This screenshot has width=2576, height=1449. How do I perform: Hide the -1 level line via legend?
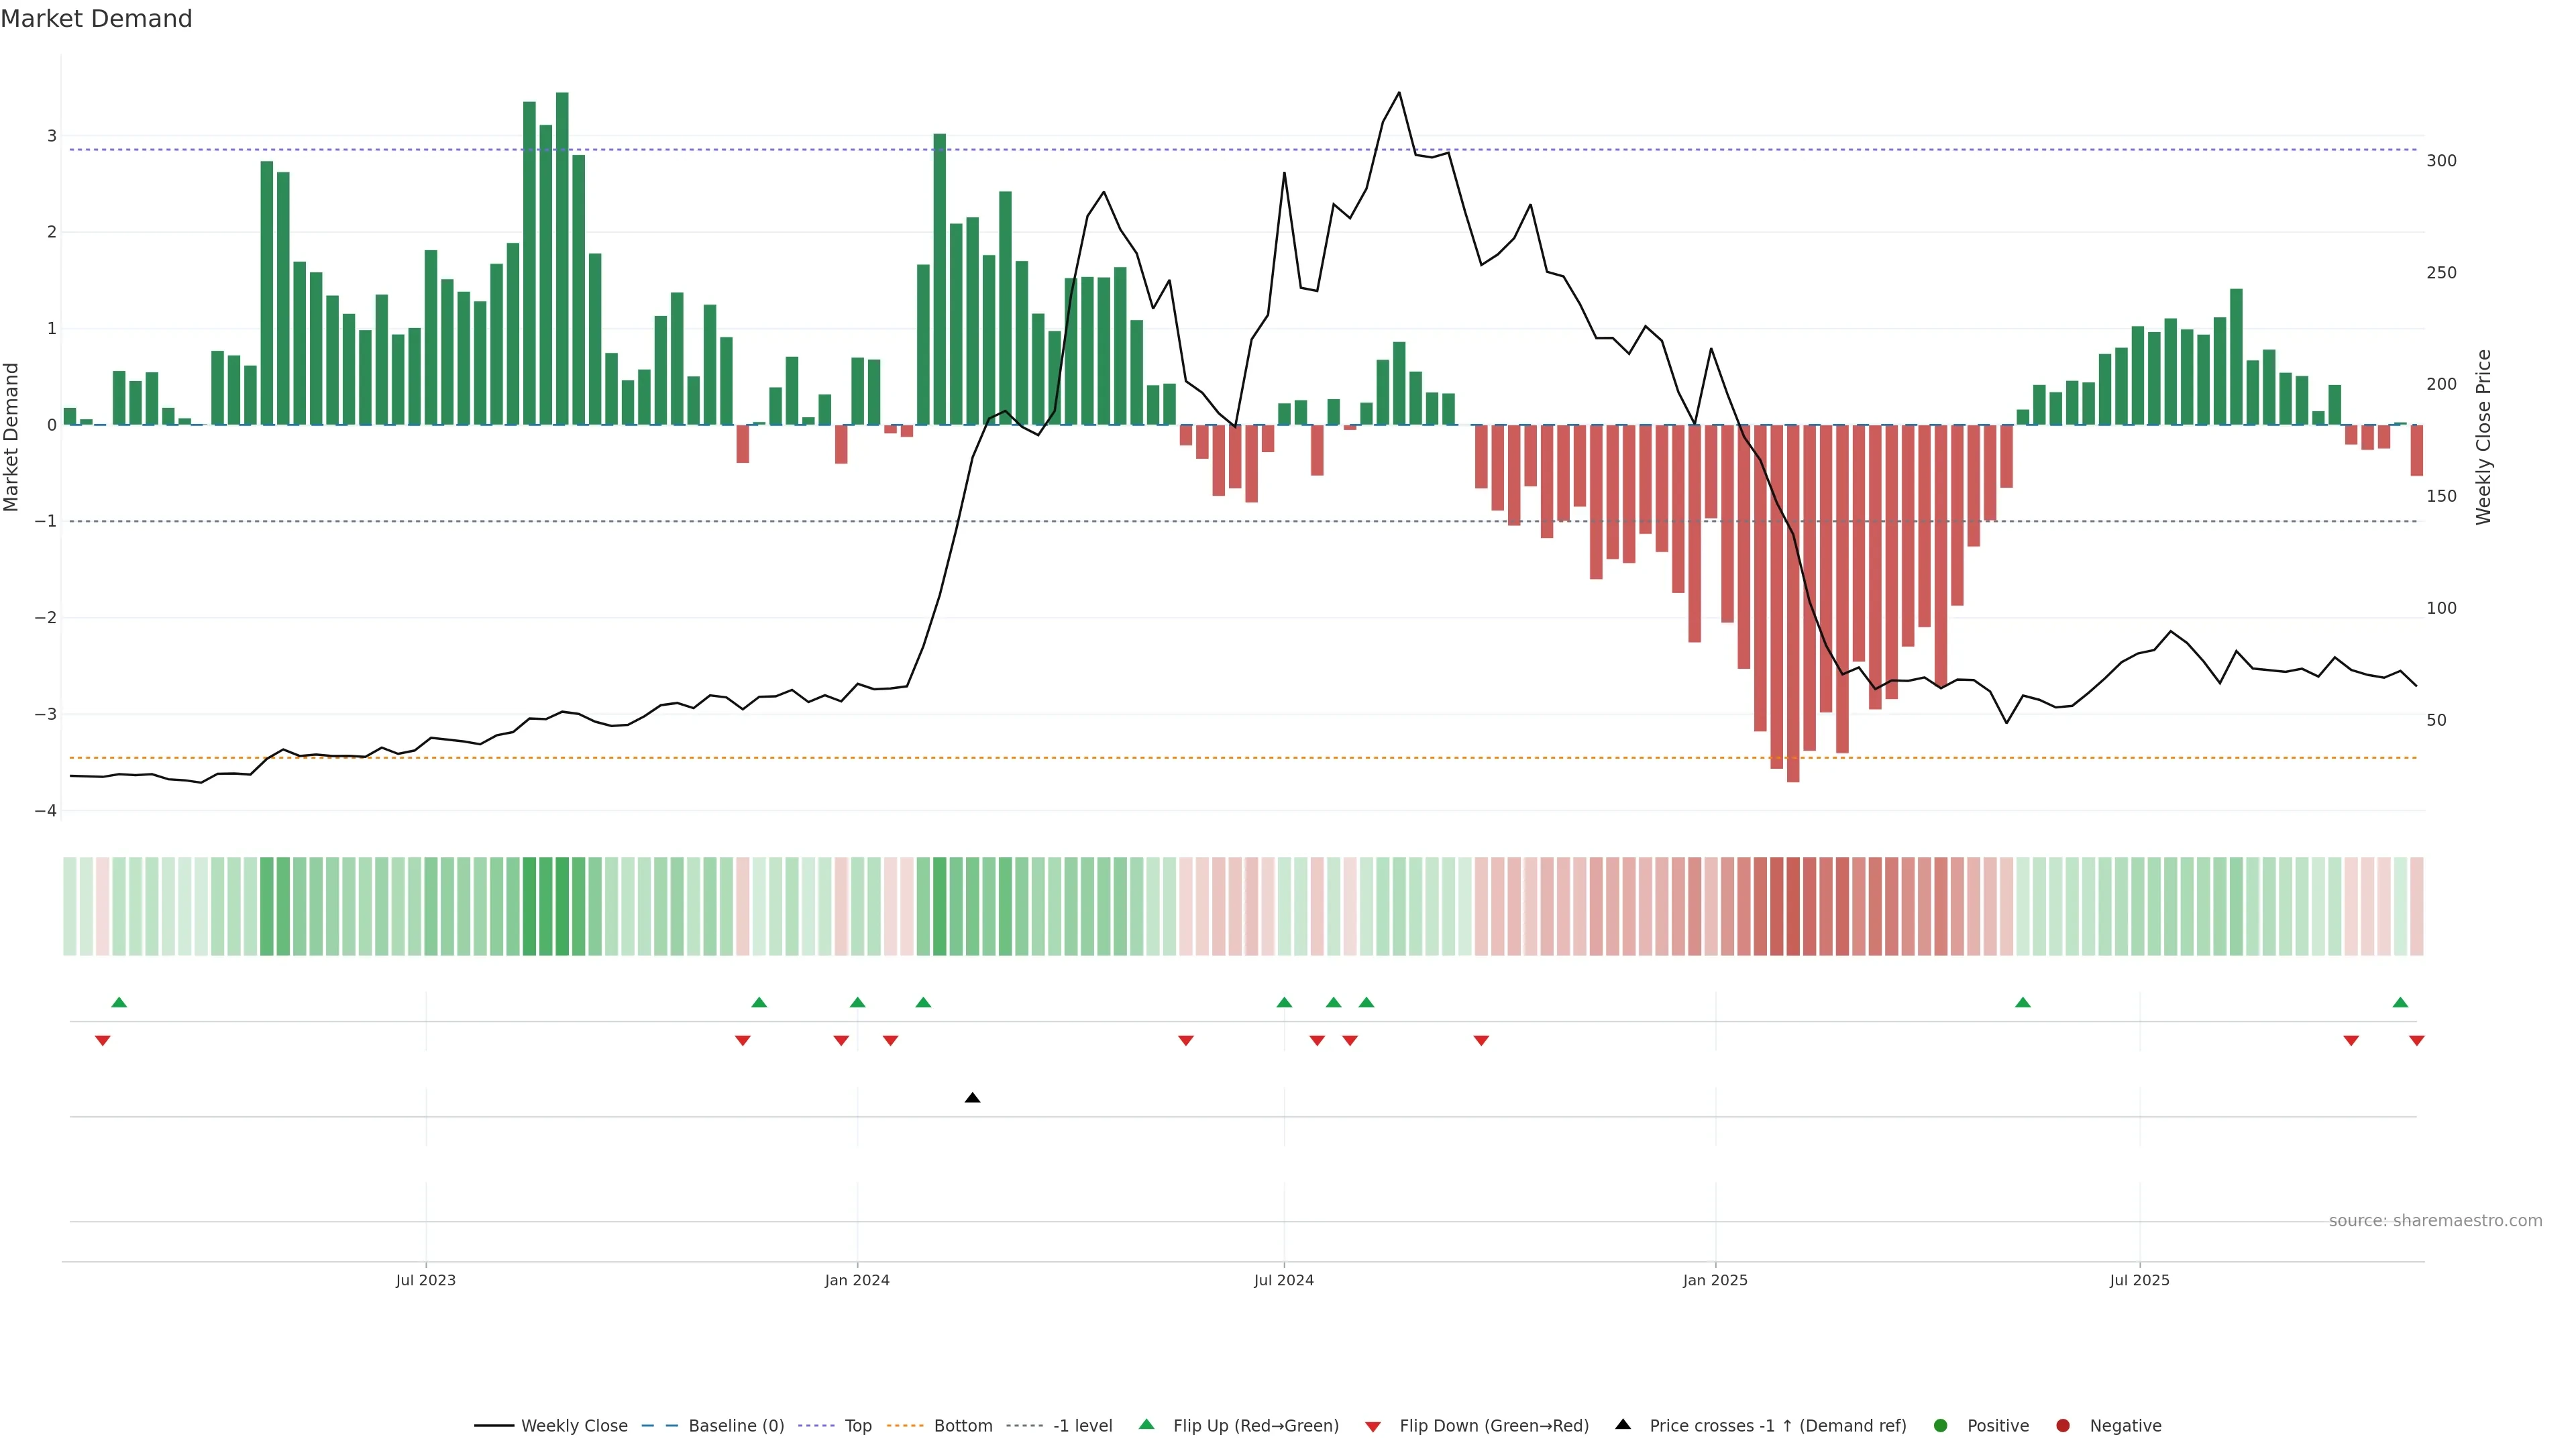(1082, 1426)
